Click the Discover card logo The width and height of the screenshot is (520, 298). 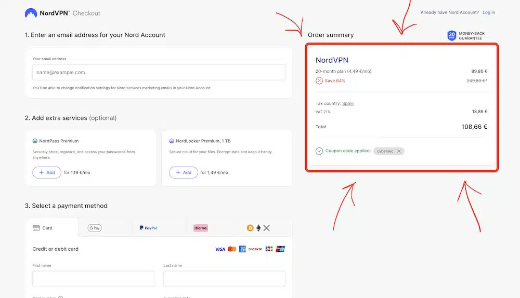point(255,249)
